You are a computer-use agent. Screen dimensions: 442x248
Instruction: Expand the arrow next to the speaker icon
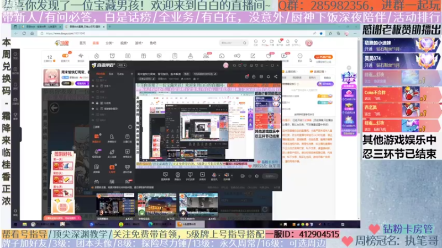231,175
